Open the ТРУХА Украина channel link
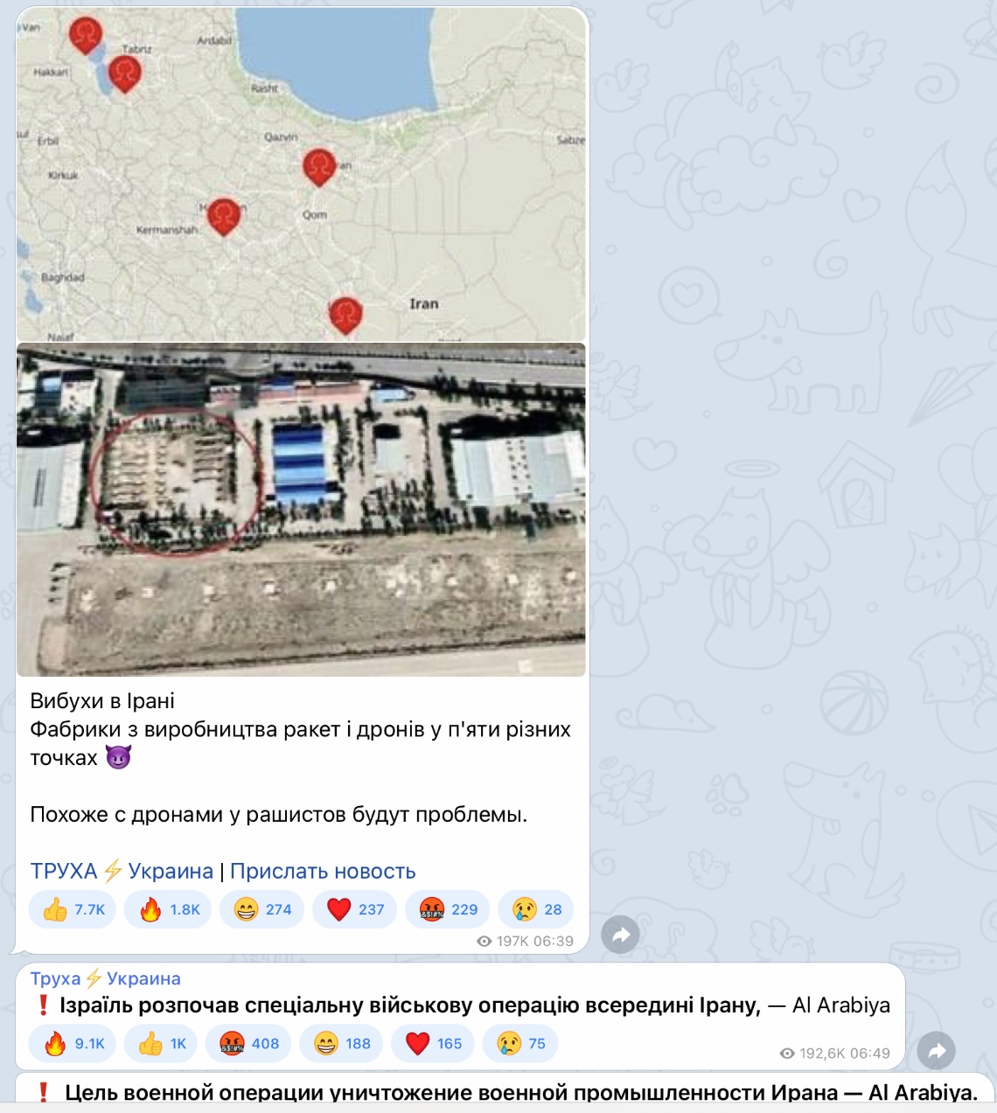The image size is (997, 1113). (122, 871)
